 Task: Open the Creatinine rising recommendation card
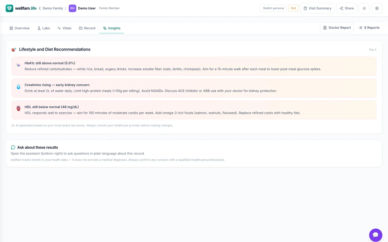[194, 88]
